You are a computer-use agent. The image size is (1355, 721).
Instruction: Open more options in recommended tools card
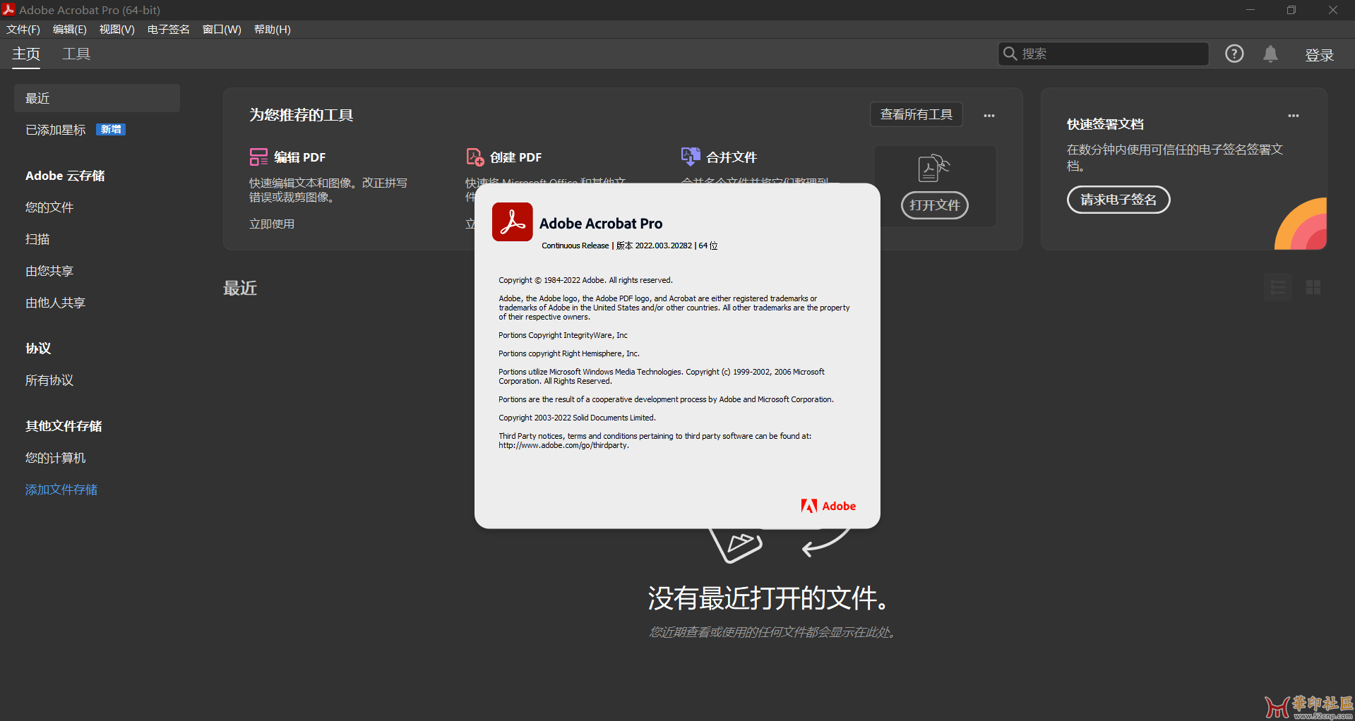point(989,115)
